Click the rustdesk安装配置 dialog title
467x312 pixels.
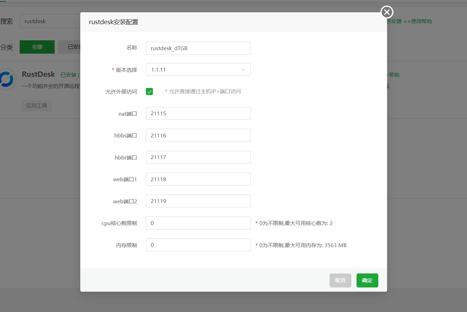[114, 22]
